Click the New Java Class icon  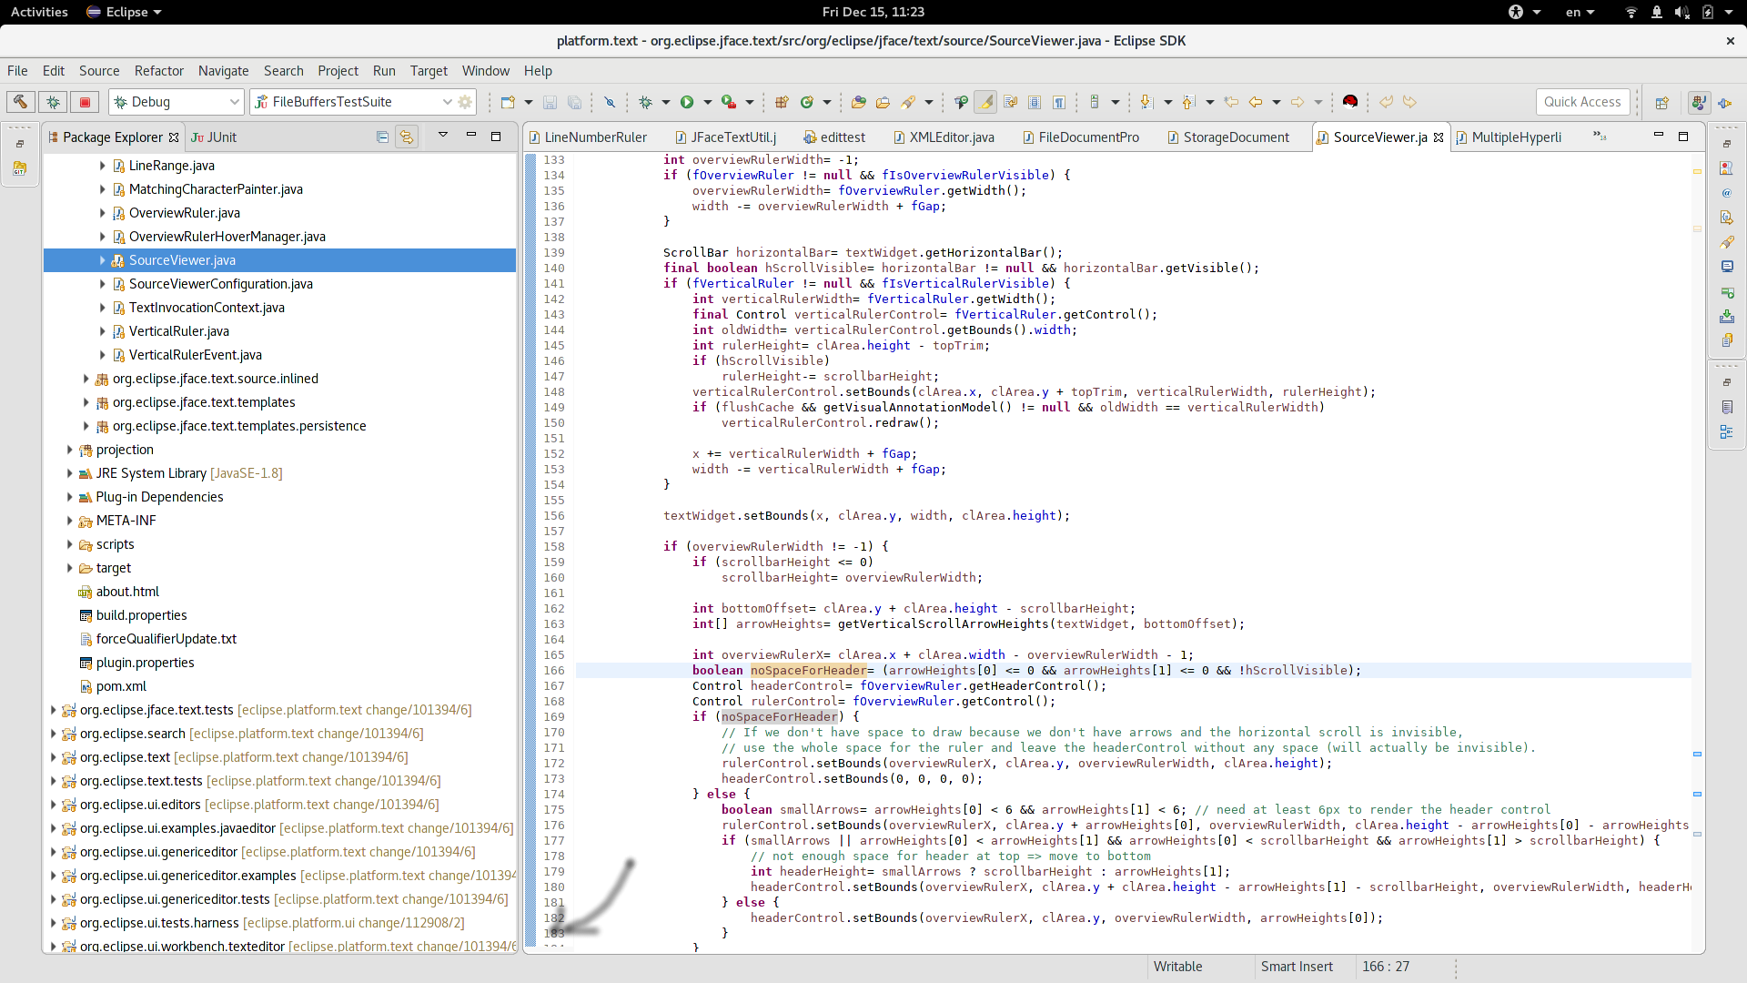806,102
